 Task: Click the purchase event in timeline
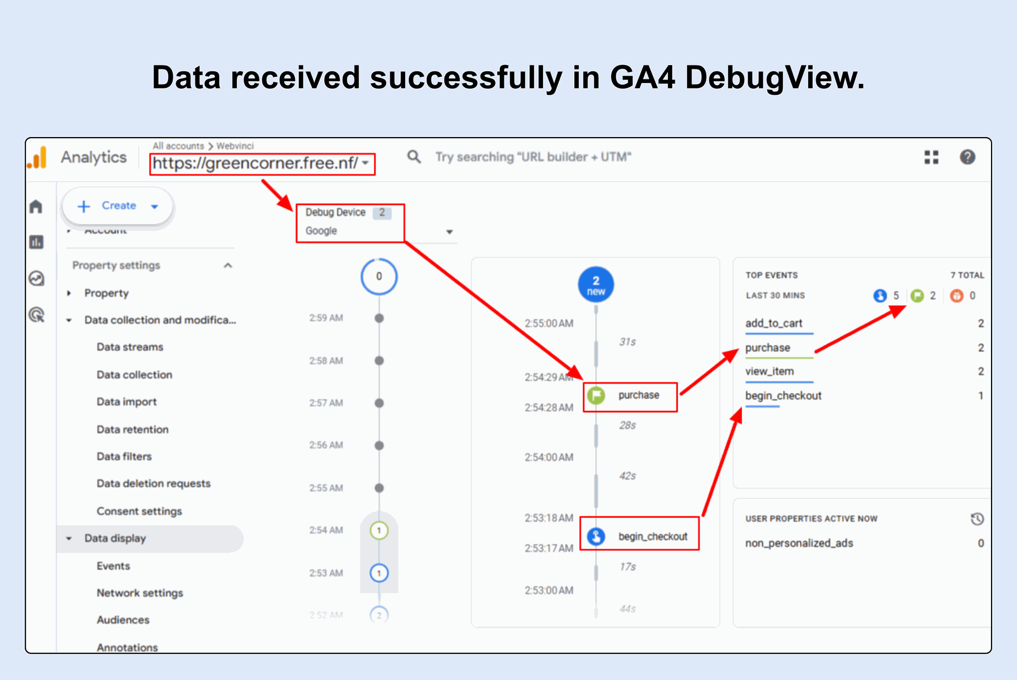[638, 396]
